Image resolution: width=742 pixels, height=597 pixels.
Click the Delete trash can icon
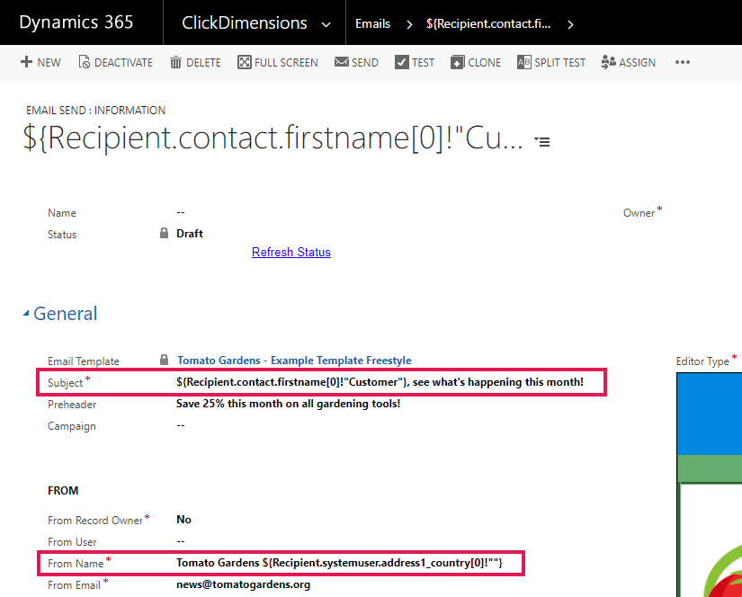click(175, 62)
